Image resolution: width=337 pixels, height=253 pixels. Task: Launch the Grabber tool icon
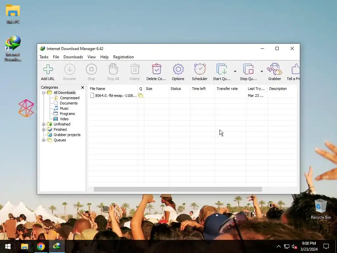click(274, 69)
